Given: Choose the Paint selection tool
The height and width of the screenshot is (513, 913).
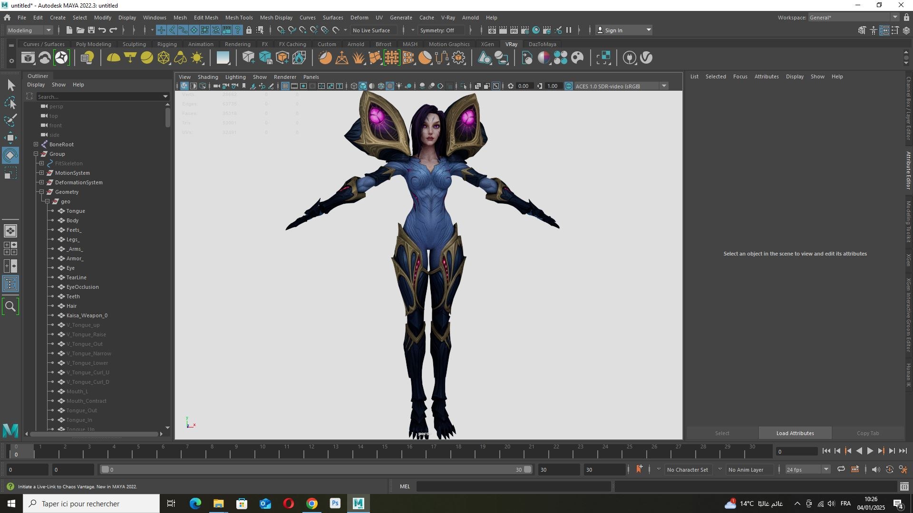Looking at the screenshot, I should click(x=10, y=120).
